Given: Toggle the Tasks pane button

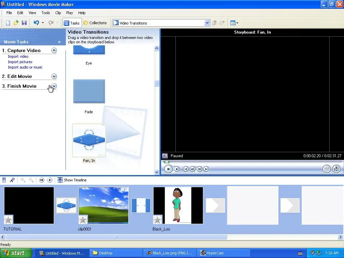Looking at the screenshot, I should [72, 23].
